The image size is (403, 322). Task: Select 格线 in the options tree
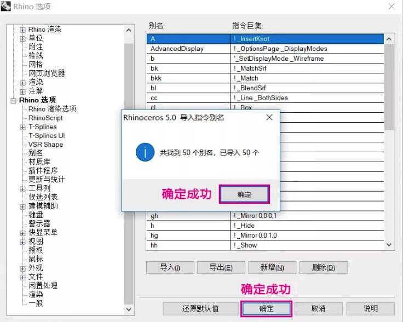tap(36, 55)
